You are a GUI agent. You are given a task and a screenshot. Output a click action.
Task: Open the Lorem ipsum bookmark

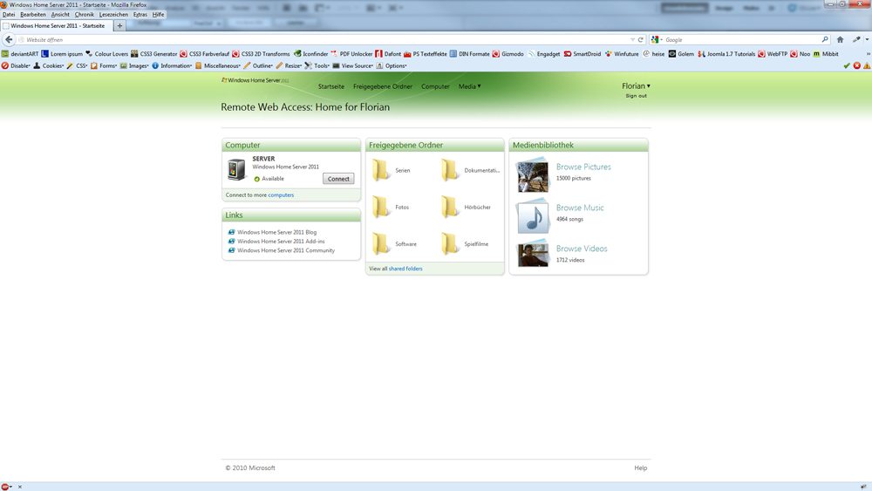click(62, 54)
